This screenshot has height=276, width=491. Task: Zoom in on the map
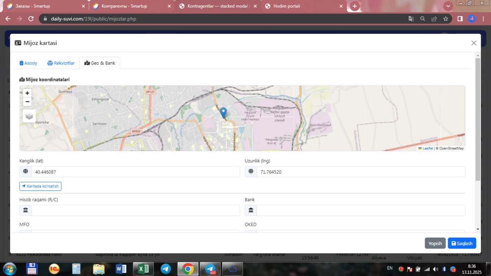(x=27, y=93)
